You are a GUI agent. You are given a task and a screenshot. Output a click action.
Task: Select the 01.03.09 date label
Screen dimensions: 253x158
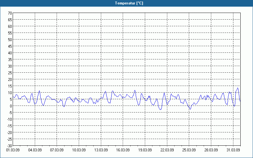pos(13,150)
